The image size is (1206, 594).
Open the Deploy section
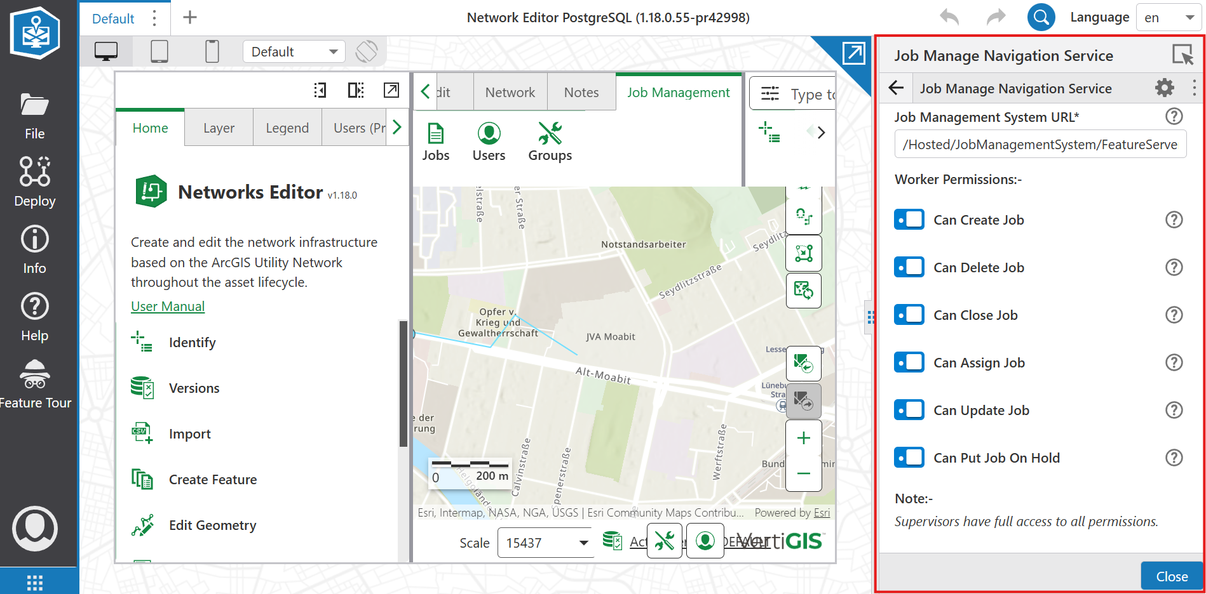pyautogui.click(x=35, y=183)
